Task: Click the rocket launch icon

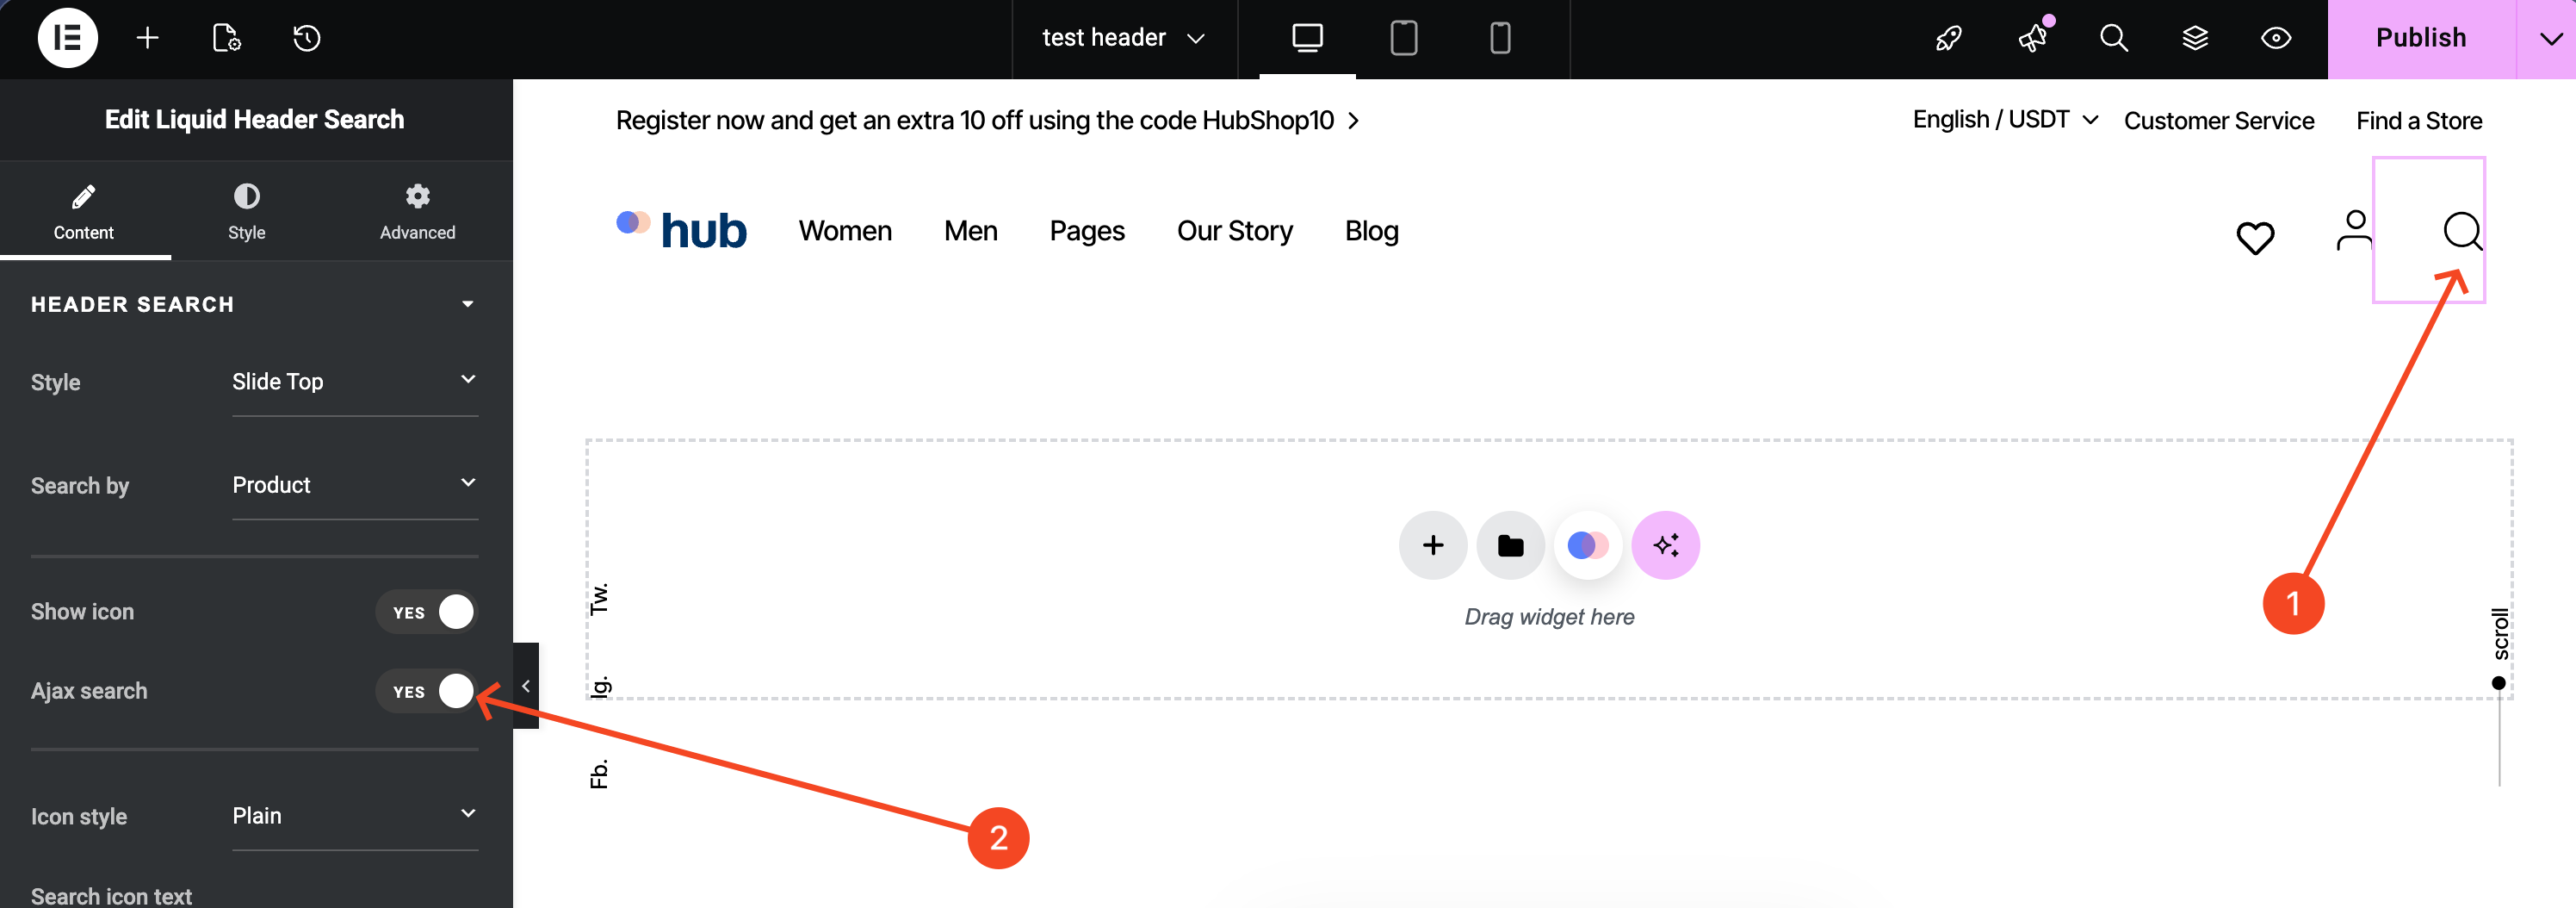Action: [x=1949, y=38]
